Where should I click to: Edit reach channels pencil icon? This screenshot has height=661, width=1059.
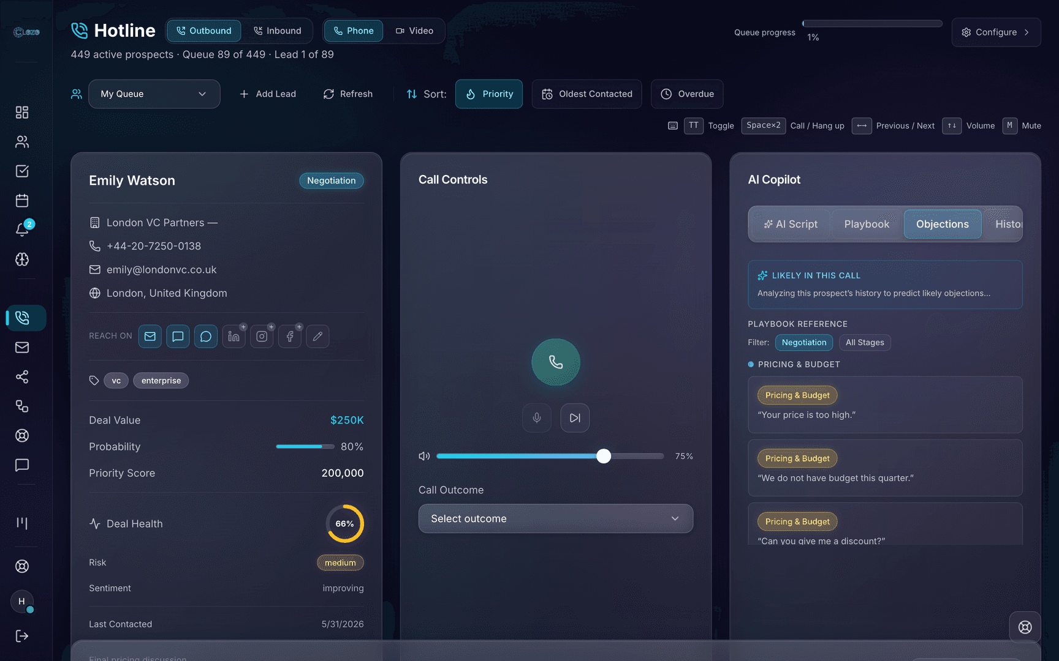(317, 336)
